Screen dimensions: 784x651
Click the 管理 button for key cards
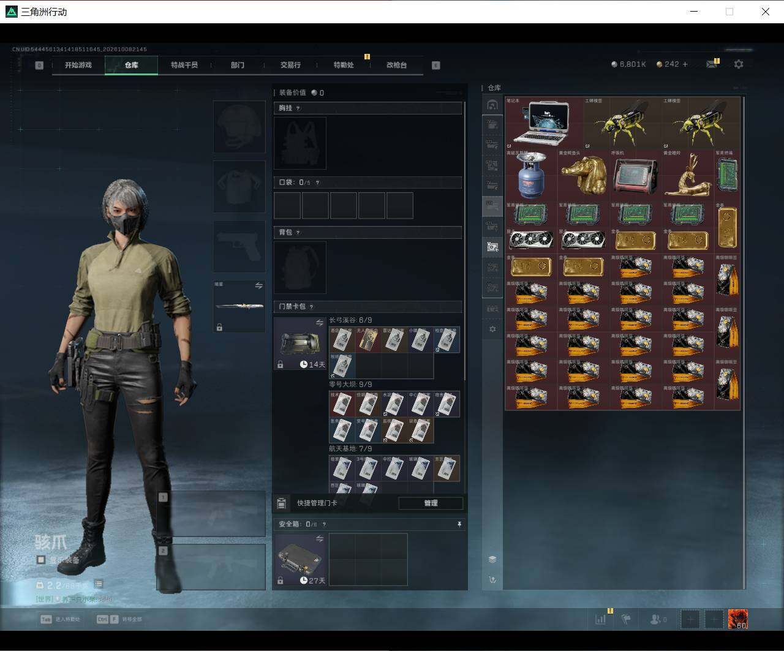(431, 503)
